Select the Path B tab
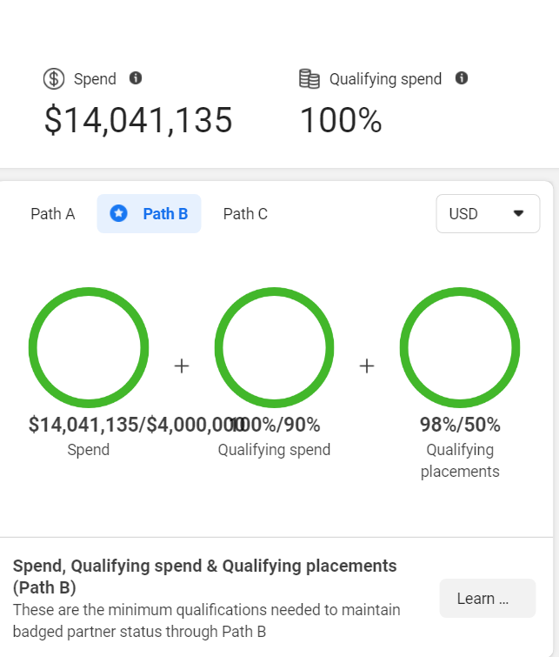Viewport: 559px width, 657px height. pyautogui.click(x=149, y=214)
